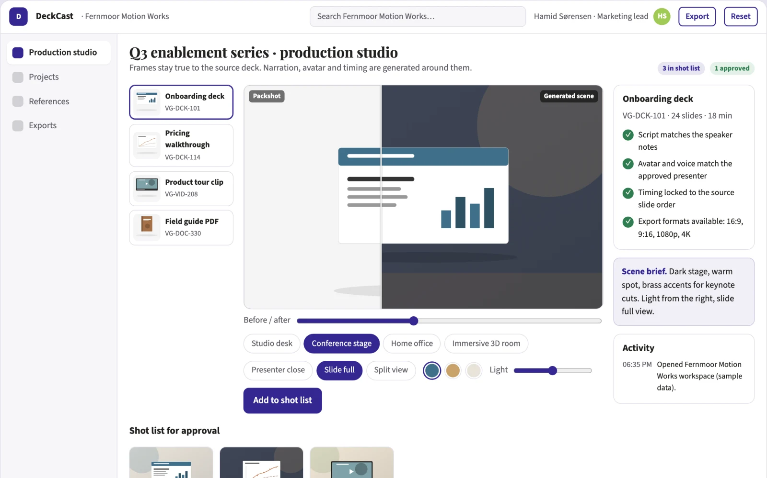Click the Pricing walkthrough thumbnail icon
This screenshot has height=478, width=767.
coord(147,145)
